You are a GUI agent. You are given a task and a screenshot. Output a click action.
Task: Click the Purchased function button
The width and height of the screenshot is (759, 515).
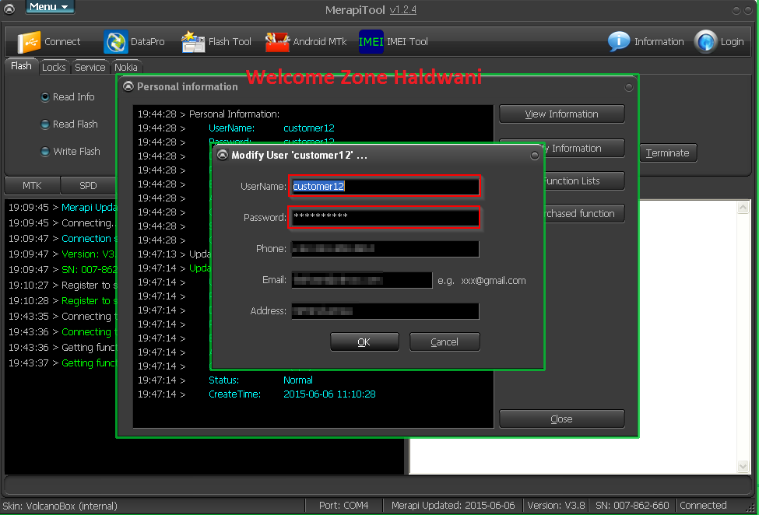584,214
